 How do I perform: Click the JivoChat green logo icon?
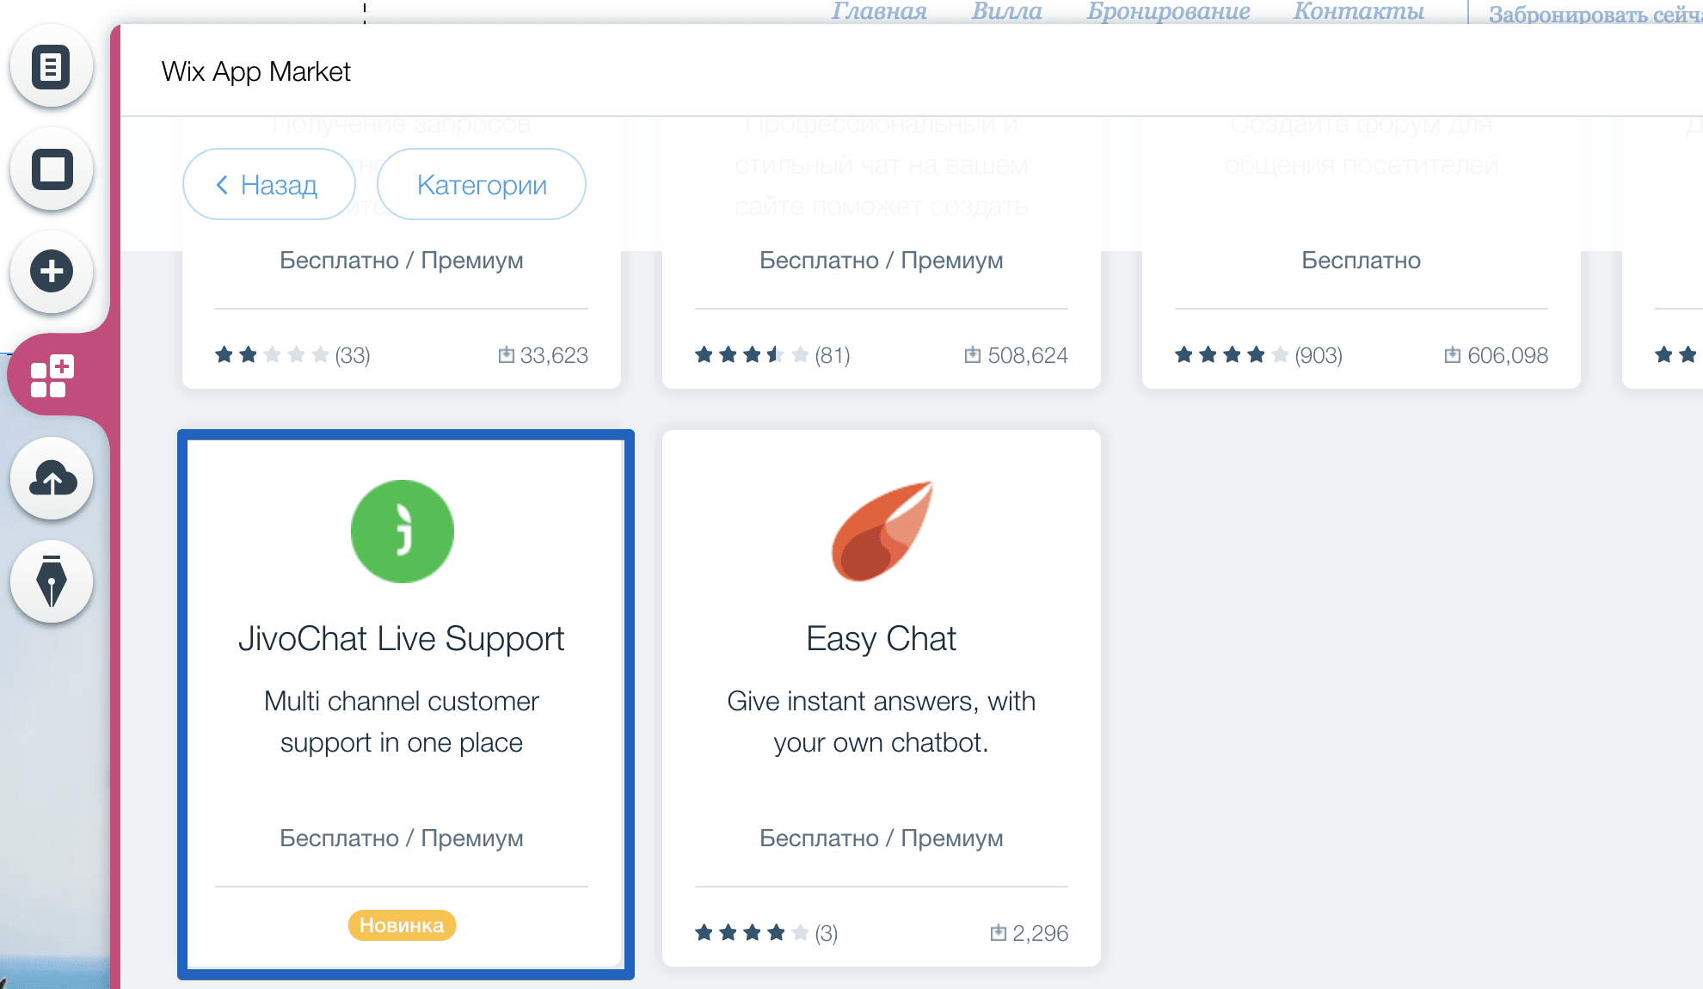click(402, 531)
